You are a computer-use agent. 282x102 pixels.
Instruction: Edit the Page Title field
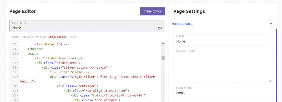pos(87,26)
